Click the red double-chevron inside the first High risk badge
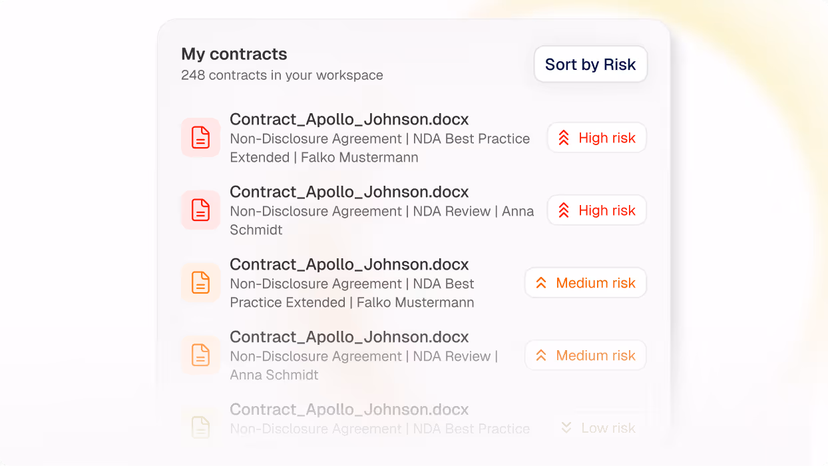Viewport: 828px width, 466px height. (564, 137)
